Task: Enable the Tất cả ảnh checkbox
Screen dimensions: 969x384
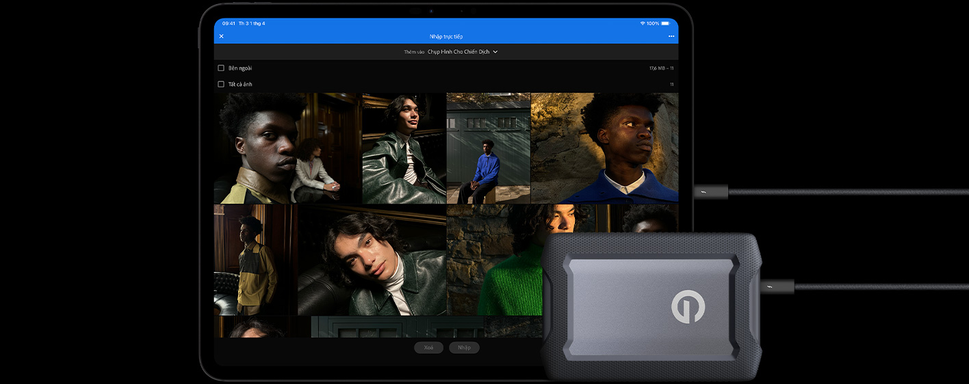Action: [221, 84]
